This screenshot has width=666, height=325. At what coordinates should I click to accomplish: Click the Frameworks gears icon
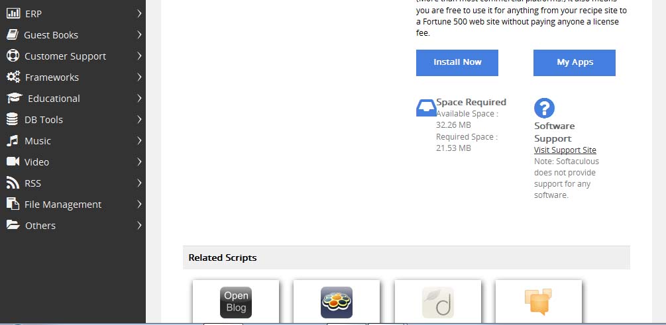pos(13,77)
